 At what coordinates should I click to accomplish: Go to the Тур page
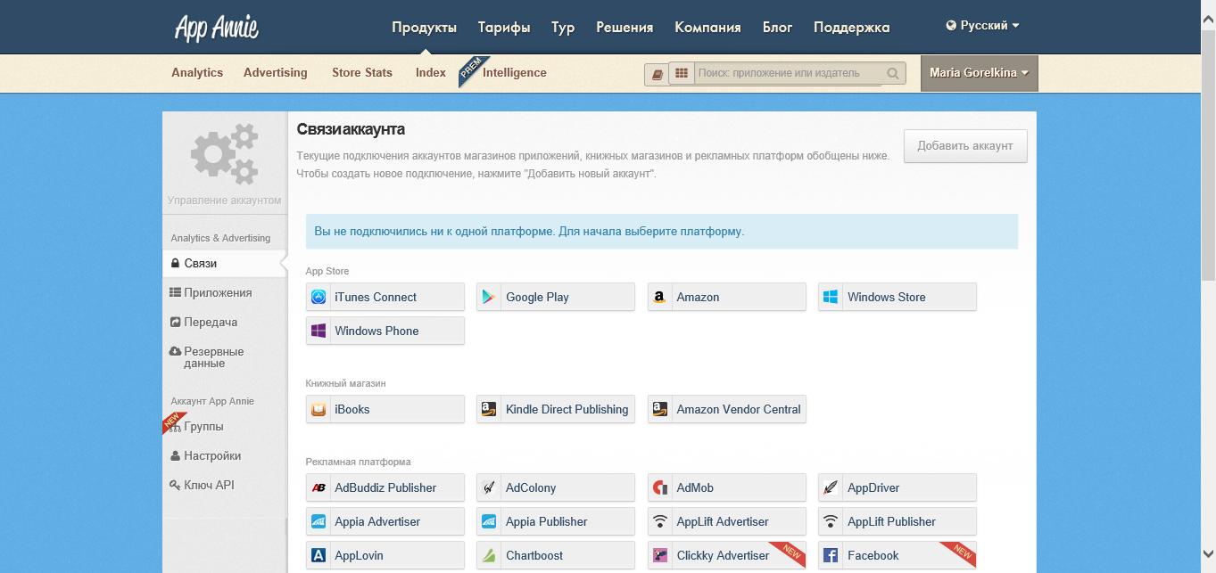click(x=563, y=28)
